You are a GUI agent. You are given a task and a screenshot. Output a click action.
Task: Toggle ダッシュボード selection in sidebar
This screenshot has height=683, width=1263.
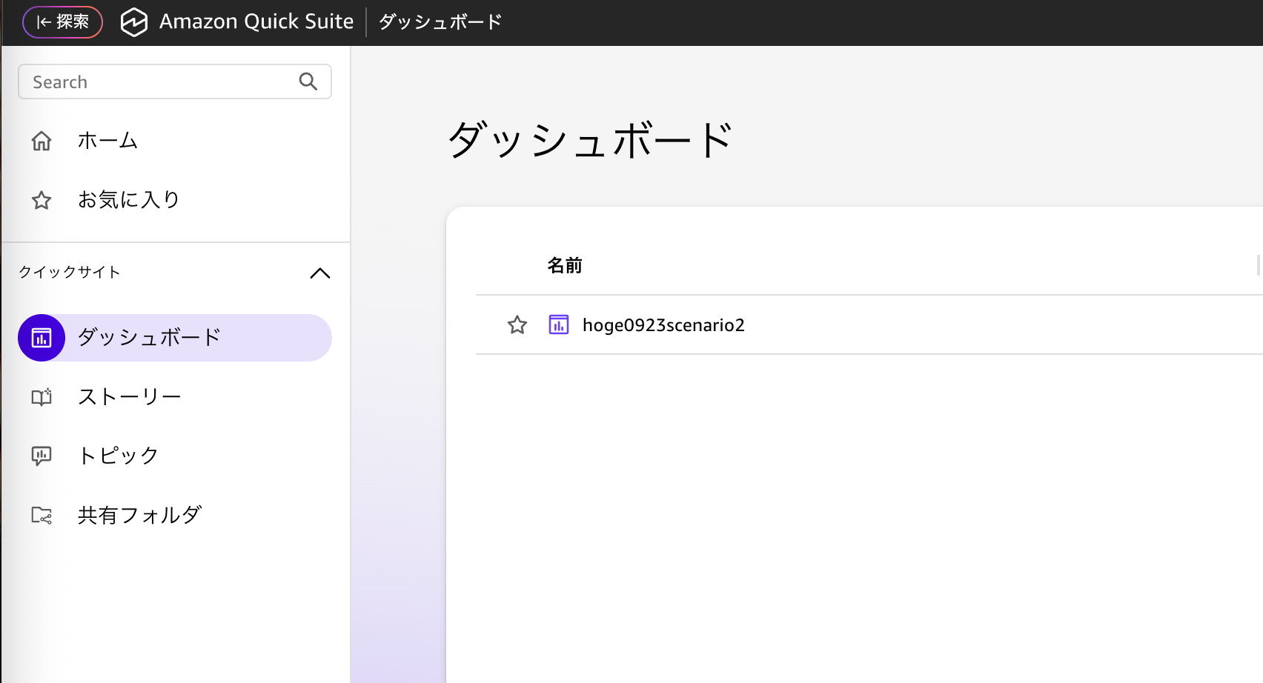click(148, 338)
